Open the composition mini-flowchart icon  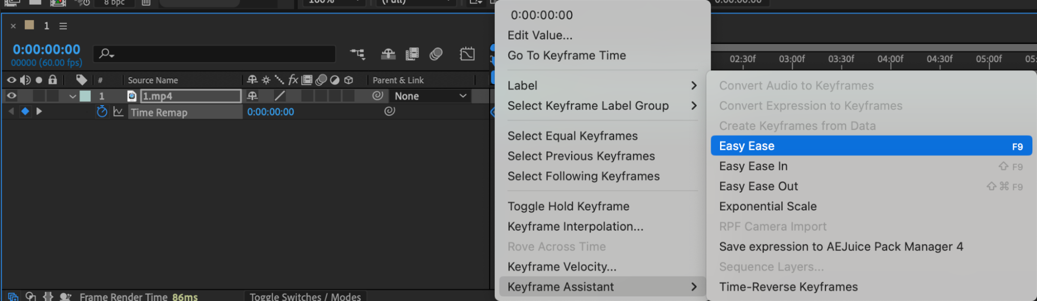click(x=357, y=53)
